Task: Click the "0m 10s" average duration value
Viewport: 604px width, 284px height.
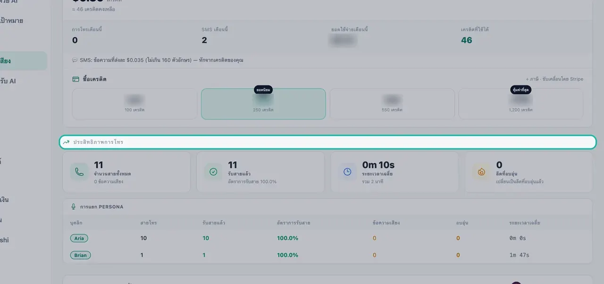Action: point(378,165)
